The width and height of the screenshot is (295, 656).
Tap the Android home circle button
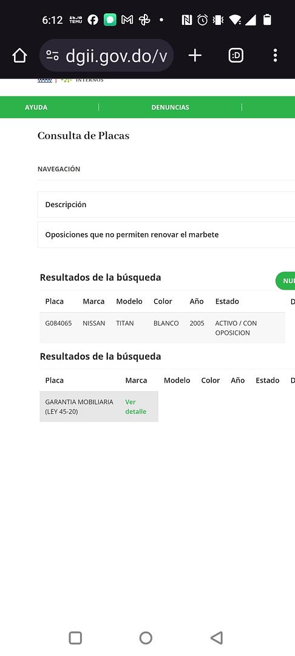point(146,638)
